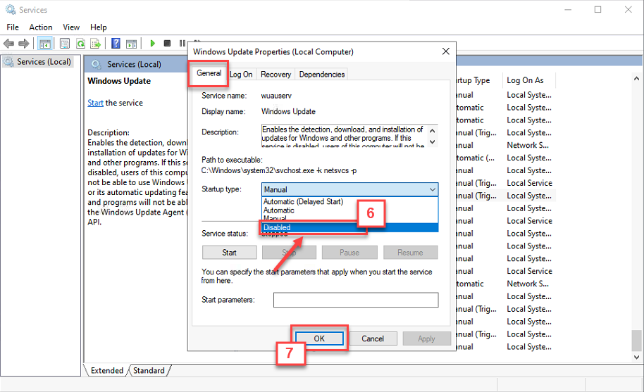Click the 'Local Service' row next to 'nual (Trig...'
The image size is (644, 392).
pos(529,183)
